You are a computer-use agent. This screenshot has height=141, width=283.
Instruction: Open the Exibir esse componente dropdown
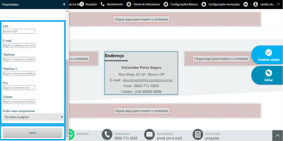[x=33, y=117]
